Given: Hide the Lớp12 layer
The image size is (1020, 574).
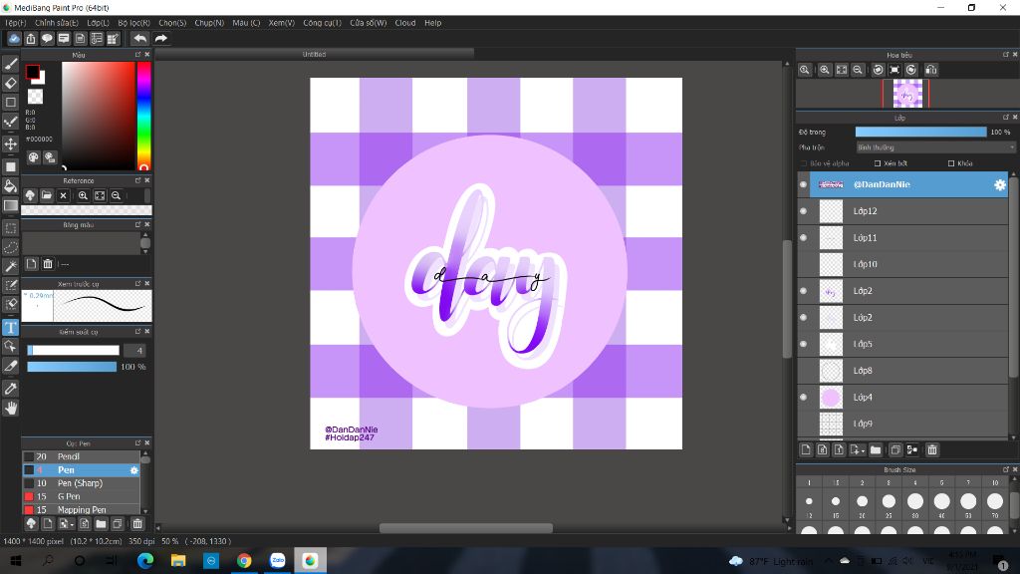Looking at the screenshot, I should 803,211.
